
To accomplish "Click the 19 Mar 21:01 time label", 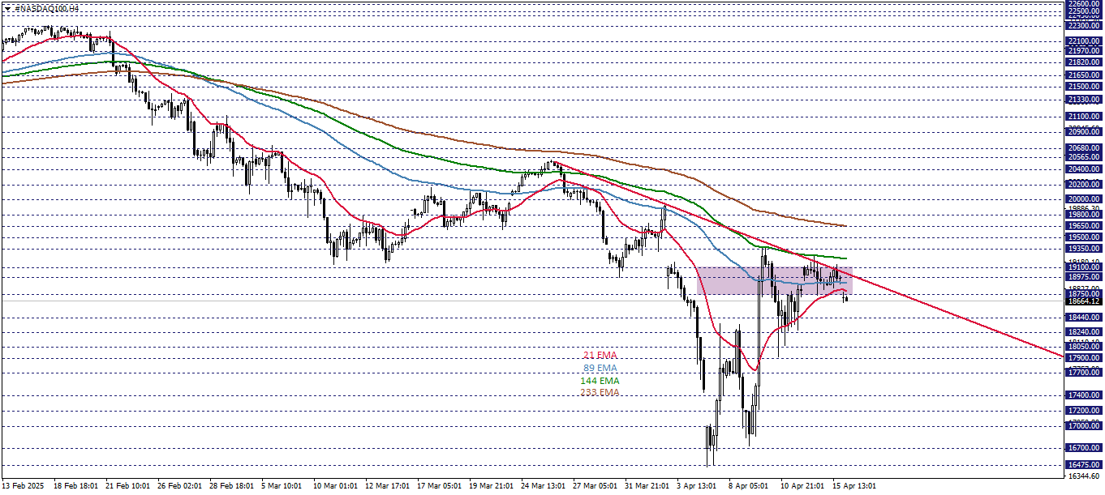I will click(492, 487).
